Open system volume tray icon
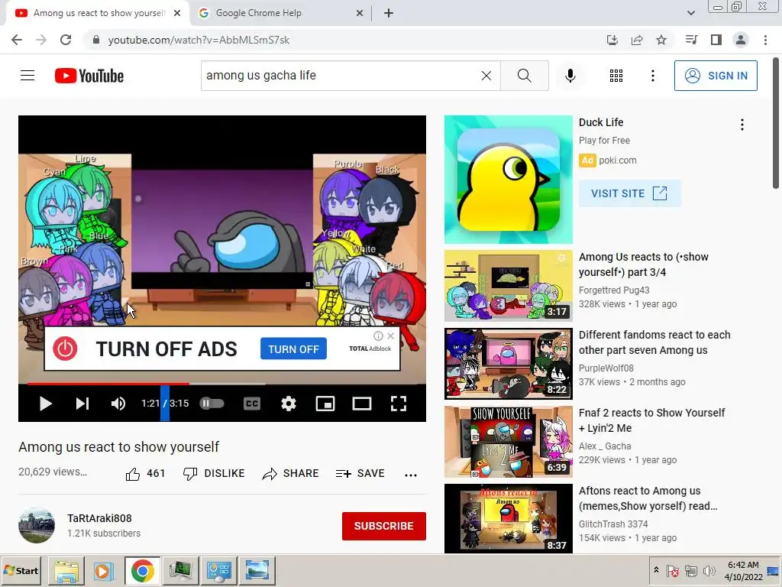The height and width of the screenshot is (587, 782). 709,570
